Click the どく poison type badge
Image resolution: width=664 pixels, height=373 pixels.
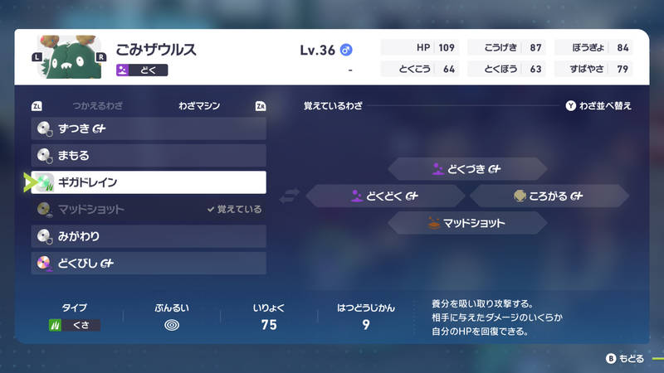tap(142, 71)
